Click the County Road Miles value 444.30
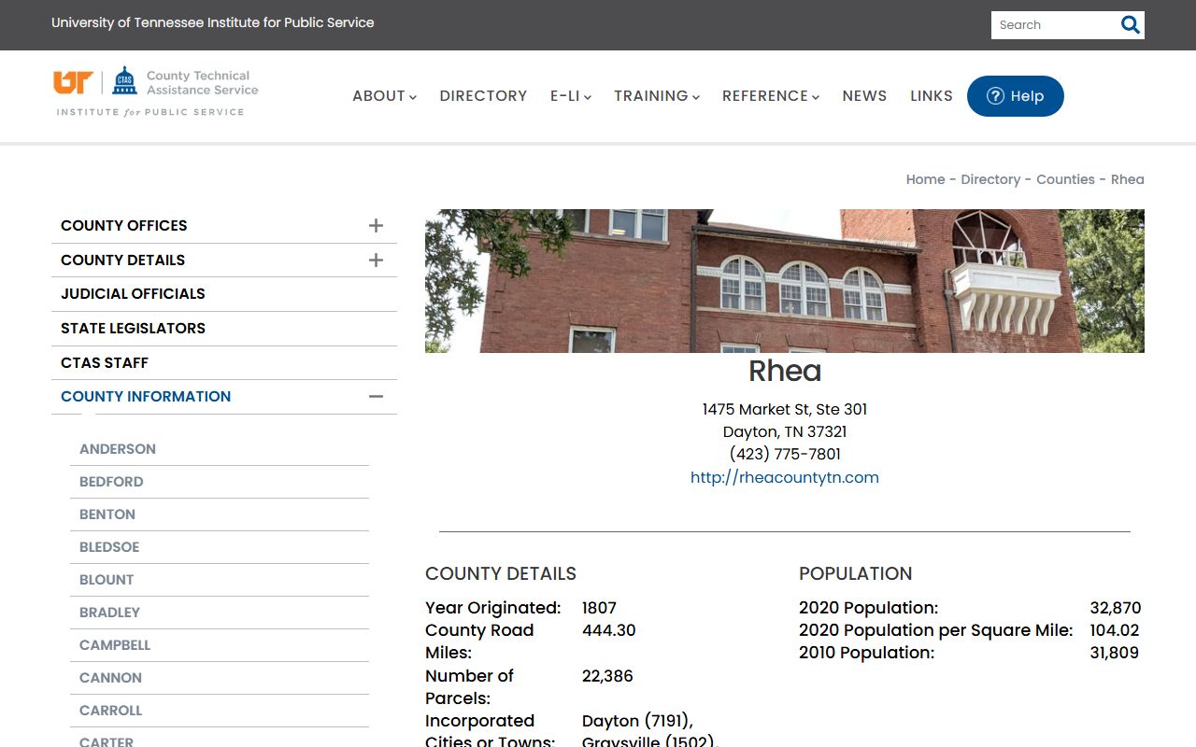Viewport: 1196px width, 747px height. coord(608,630)
